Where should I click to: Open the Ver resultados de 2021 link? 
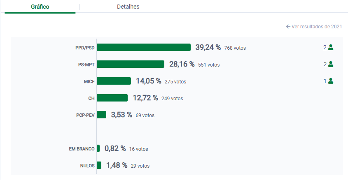pos(317,27)
